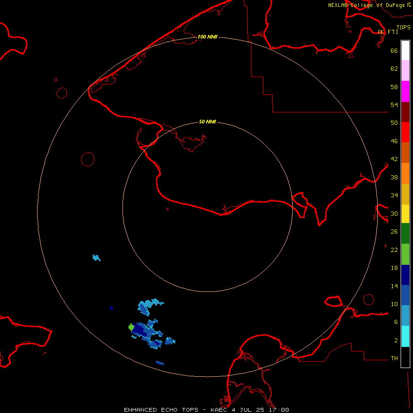Pick the dark orange legend swatch
413x413 pixels.
(405, 152)
